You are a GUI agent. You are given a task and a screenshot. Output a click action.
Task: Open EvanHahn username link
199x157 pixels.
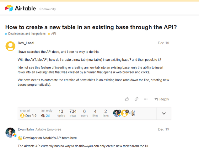tap(25, 129)
